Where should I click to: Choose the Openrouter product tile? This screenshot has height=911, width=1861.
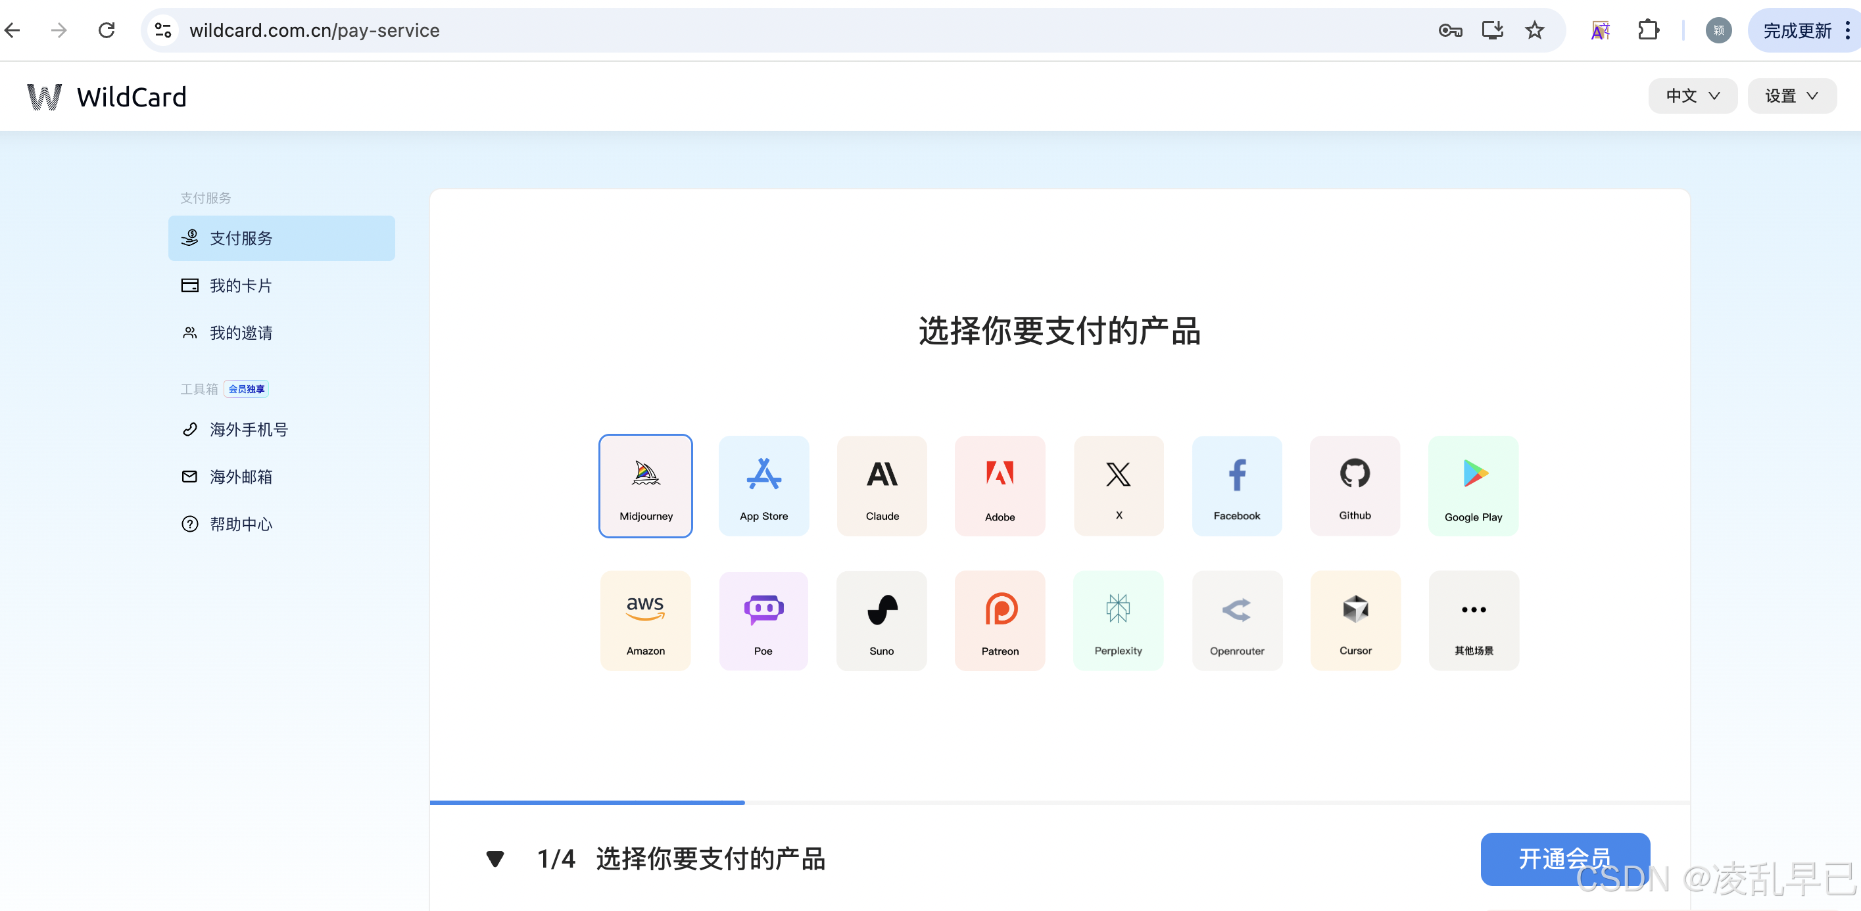click(x=1236, y=620)
